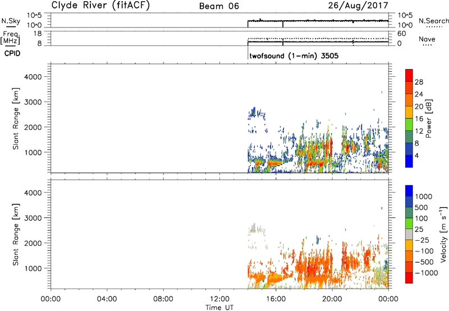
Task: Click the 'Clyde River (fitACF)' title text
Action: [x=100, y=5]
